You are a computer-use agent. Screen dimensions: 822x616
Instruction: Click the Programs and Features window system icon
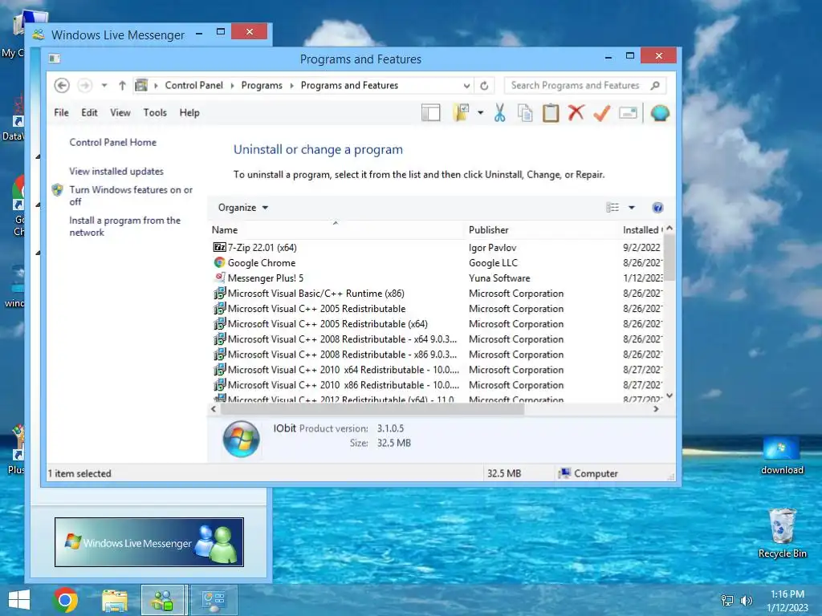[x=55, y=58]
